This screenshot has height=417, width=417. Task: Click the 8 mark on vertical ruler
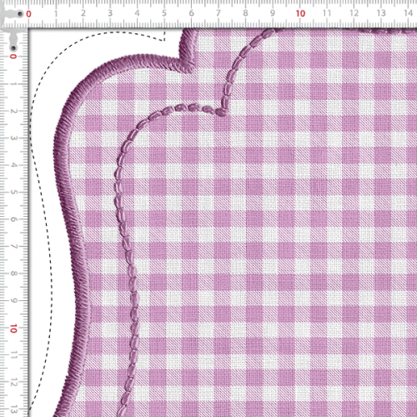(13, 274)
